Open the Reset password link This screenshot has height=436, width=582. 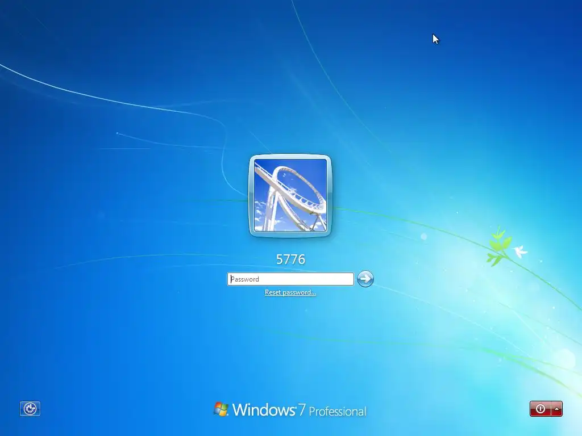[290, 292]
